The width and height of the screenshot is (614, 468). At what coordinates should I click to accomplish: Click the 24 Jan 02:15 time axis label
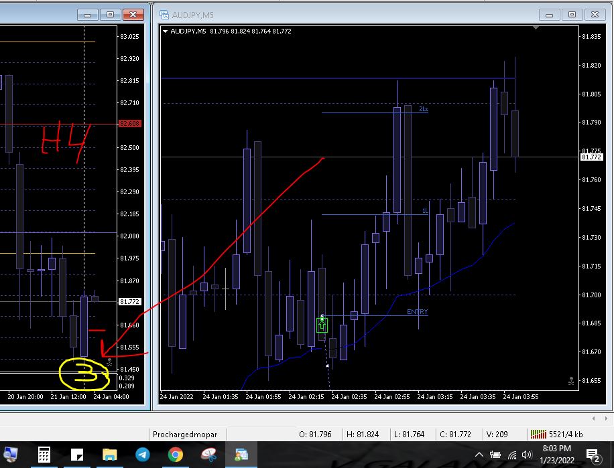(x=306, y=396)
